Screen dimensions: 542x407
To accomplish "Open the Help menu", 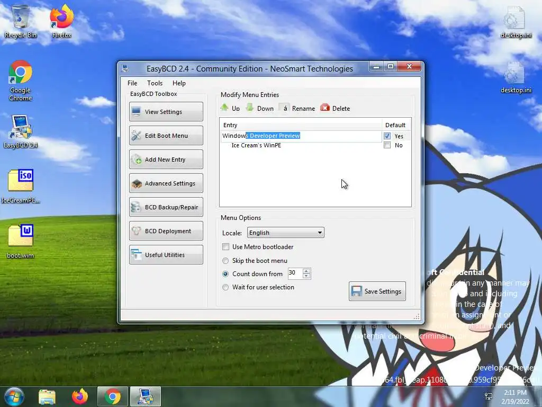I will click(179, 83).
